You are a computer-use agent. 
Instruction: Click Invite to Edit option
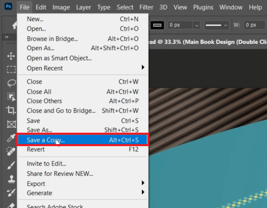(47, 164)
